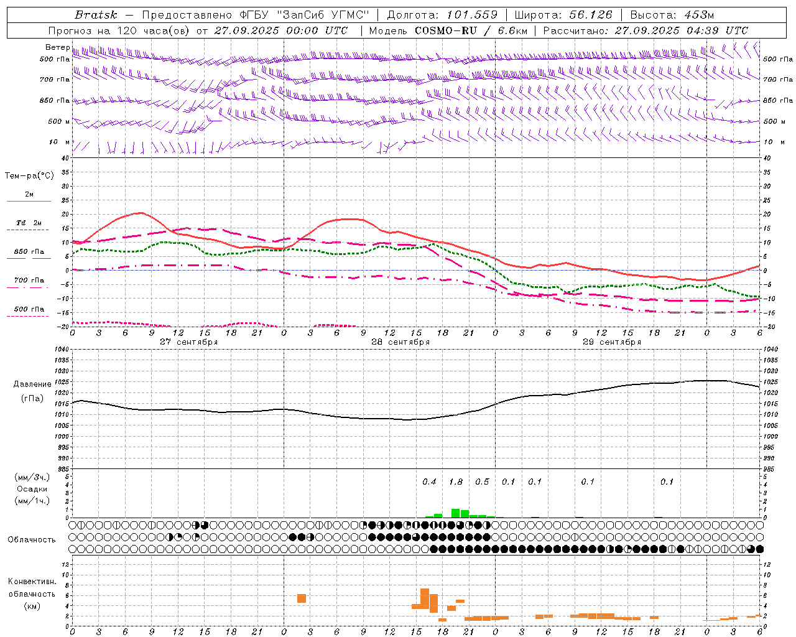Click the 1.8 precipitation amount value

pyautogui.click(x=456, y=481)
